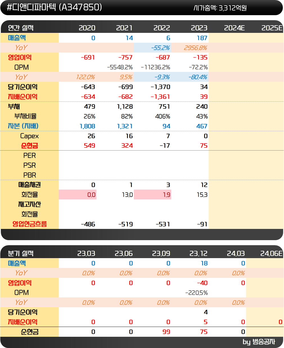This screenshot has width=284, height=348.
Task: Click the 부채 row label
Action: pos(14,106)
